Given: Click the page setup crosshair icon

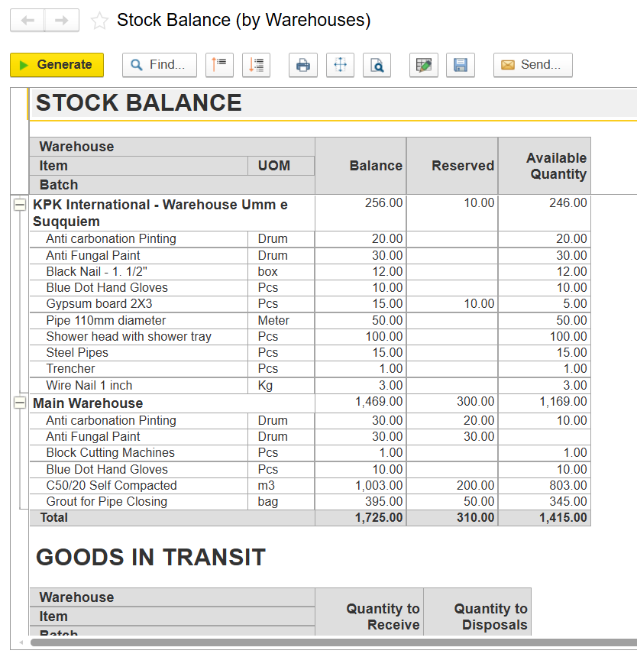Looking at the screenshot, I should click(340, 65).
